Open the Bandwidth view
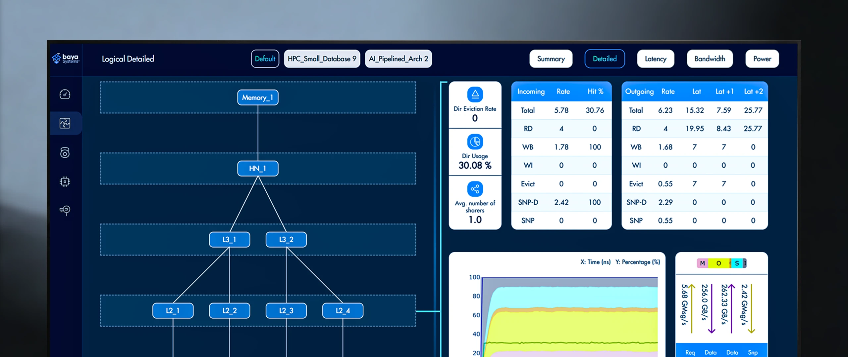Screen dimensions: 848x357 710,59
